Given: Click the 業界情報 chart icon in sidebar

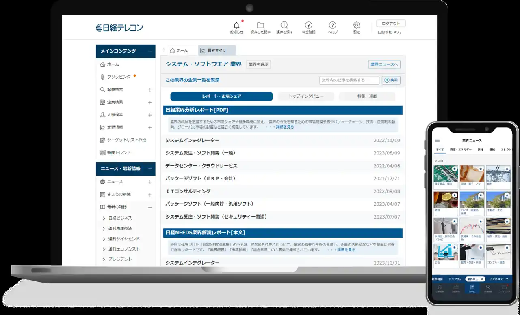Looking at the screenshot, I should (x=102, y=127).
